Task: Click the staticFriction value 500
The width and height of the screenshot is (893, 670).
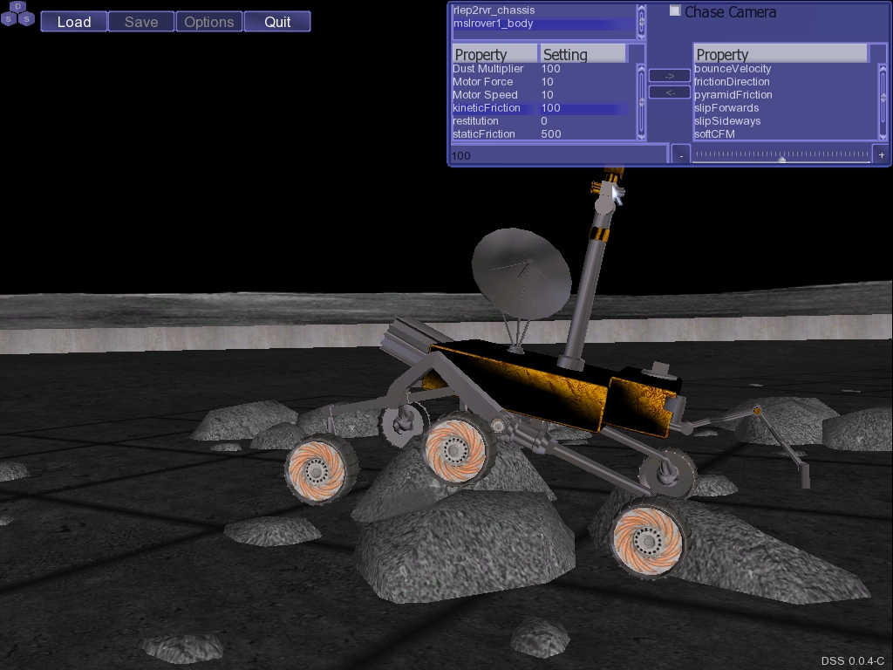Action: tap(551, 133)
